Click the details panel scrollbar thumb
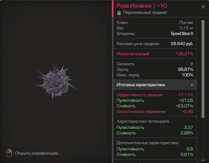The image size is (209, 163). point(203,69)
